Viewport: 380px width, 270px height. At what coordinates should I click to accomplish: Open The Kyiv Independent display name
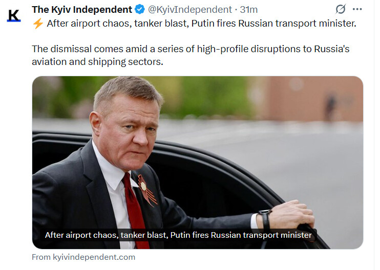click(82, 10)
